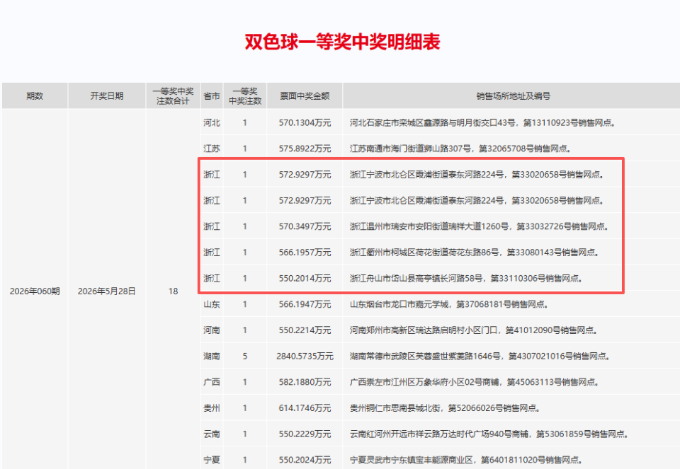
Task: Click the amount 575.8922万元
Action: click(x=305, y=149)
